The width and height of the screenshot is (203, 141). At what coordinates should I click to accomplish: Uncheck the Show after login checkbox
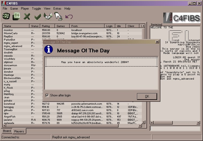47,95
